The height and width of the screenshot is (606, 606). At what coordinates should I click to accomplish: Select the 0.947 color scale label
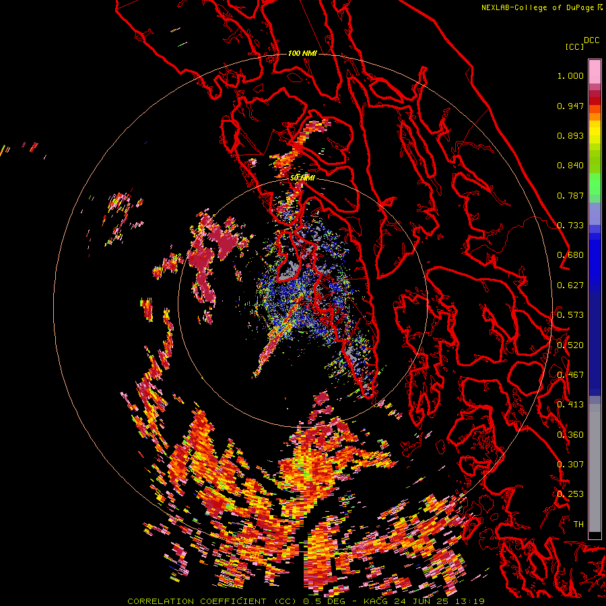point(570,106)
